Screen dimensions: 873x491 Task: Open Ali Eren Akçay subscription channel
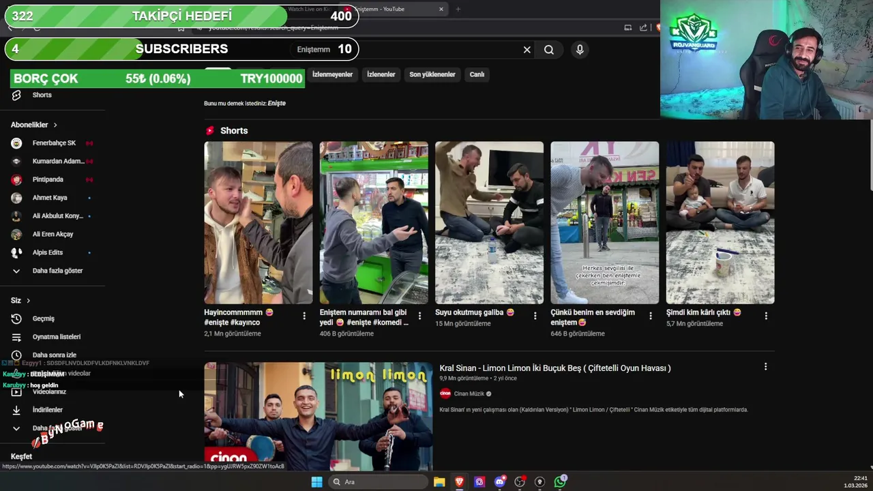pyautogui.click(x=53, y=234)
